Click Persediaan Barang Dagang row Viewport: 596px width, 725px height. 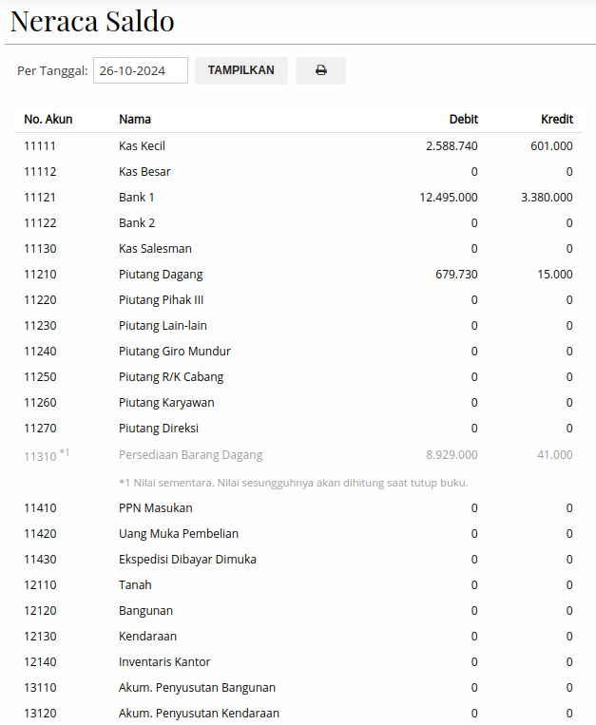tap(190, 454)
